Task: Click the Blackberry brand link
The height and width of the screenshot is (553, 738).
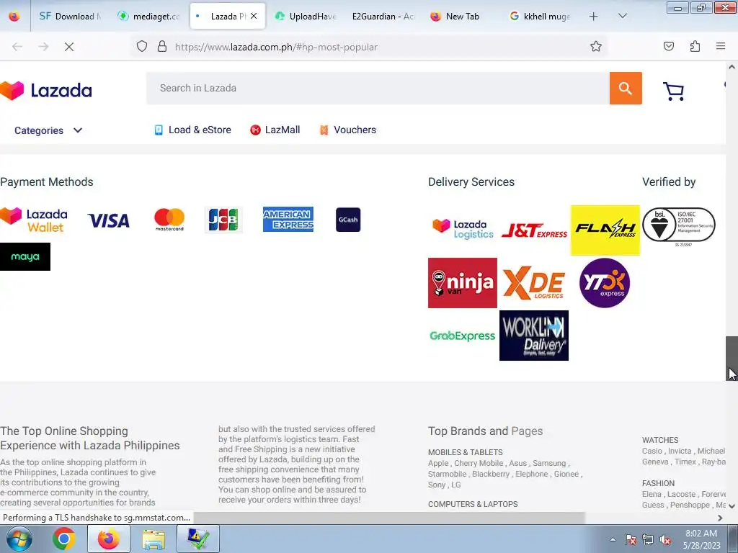Action: tap(490, 474)
